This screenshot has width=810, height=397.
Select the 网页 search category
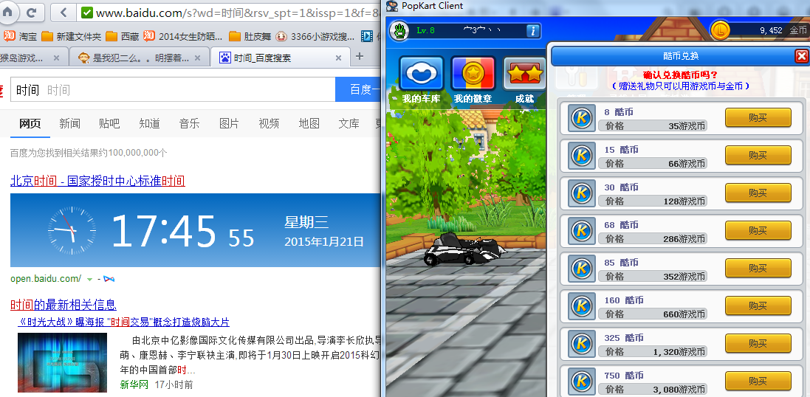30,123
